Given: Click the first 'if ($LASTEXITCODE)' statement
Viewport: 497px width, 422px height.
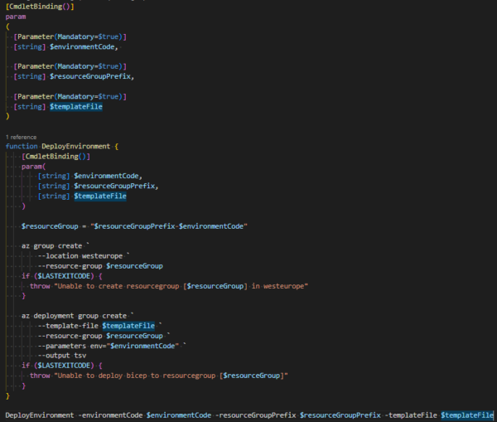Looking at the screenshot, I should click(58, 276).
